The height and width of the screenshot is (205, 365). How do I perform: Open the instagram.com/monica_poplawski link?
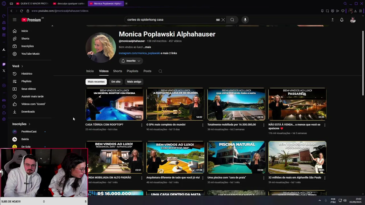tap(139, 53)
